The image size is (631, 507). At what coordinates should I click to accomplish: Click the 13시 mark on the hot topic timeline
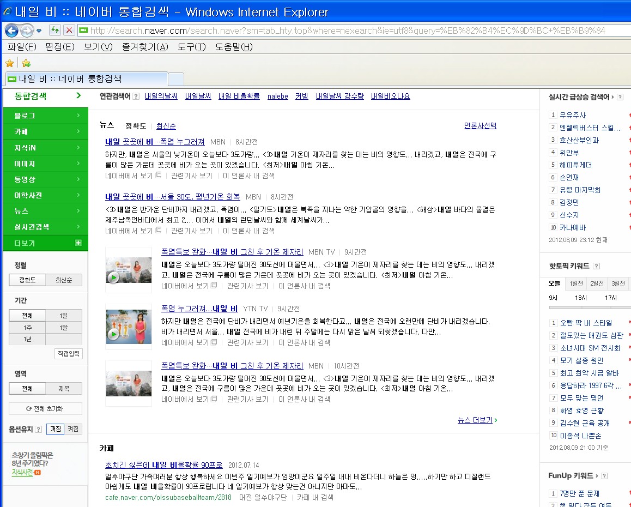[x=581, y=298]
